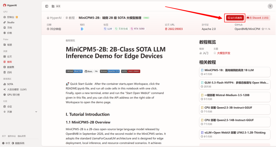
Task: Switch language via 中文 selector
Action: (6, 143)
